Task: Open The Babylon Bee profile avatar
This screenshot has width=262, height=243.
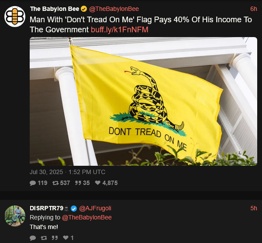Action: [15, 16]
